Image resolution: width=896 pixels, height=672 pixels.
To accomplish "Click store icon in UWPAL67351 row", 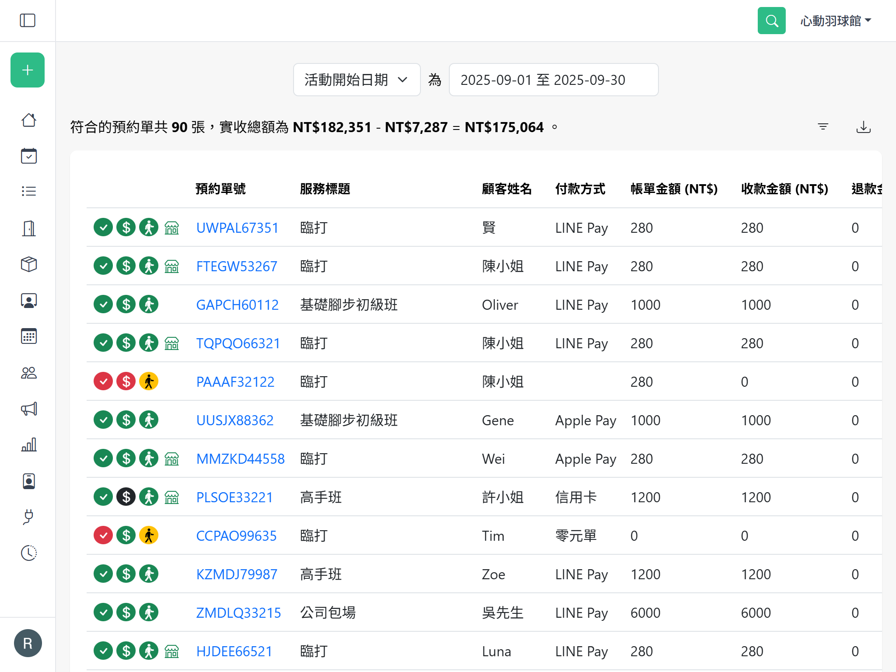I will point(171,228).
